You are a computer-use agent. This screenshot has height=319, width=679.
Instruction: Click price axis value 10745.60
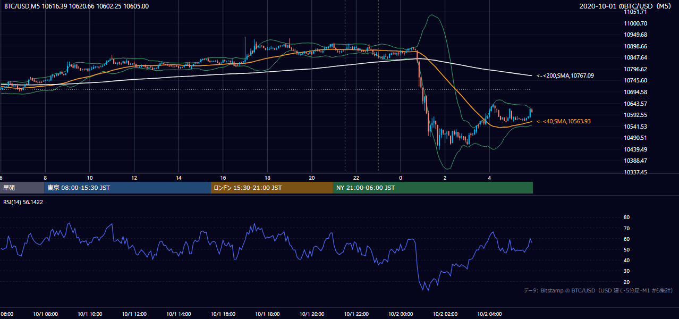[x=636, y=80]
